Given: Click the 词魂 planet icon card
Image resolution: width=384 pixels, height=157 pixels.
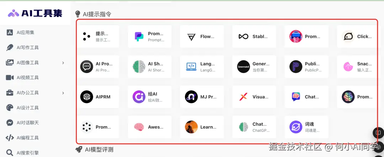Looking at the screenshot, I should 306,127.
